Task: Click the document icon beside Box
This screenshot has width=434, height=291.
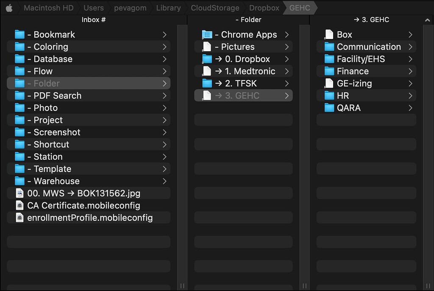Action: click(x=329, y=34)
